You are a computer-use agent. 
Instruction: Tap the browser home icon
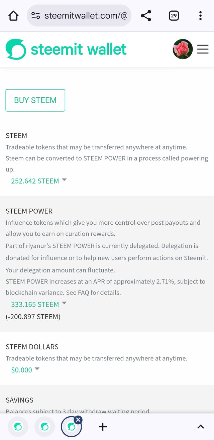[x=13, y=16]
